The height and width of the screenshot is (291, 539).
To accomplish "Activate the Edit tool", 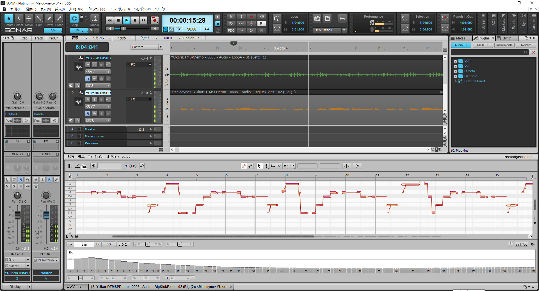I will (39, 18).
